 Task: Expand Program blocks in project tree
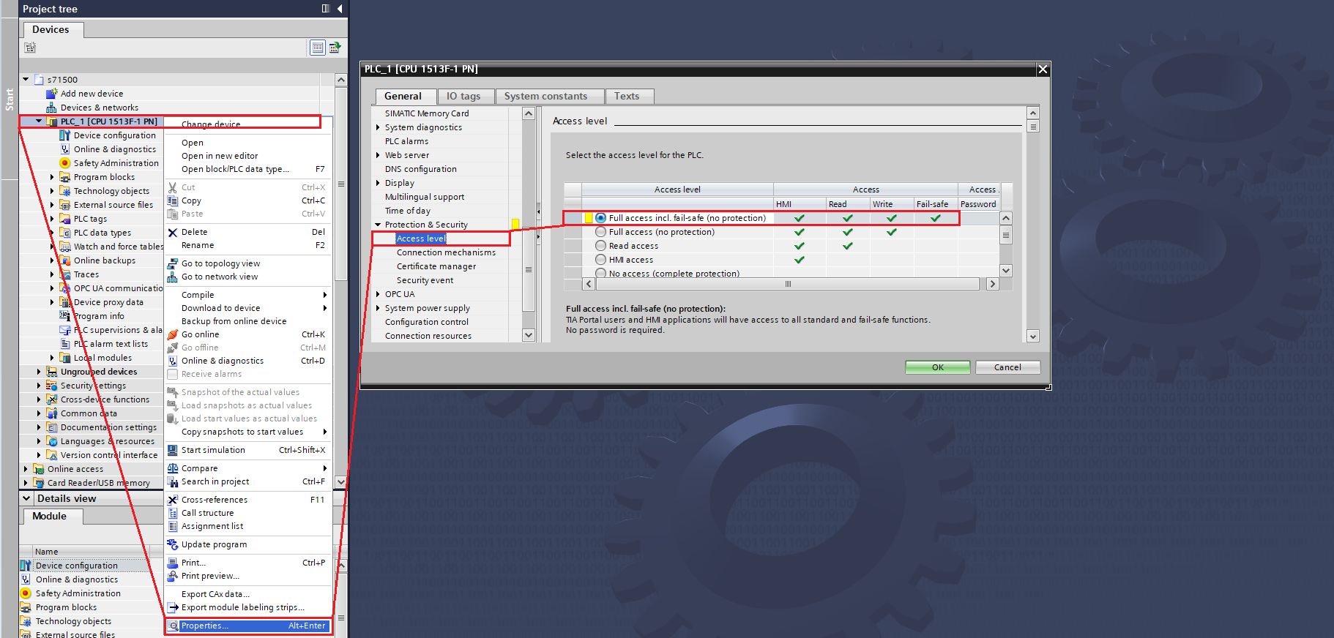52,177
